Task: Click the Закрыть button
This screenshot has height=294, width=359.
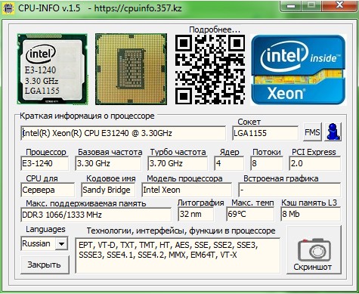Action: point(45,265)
